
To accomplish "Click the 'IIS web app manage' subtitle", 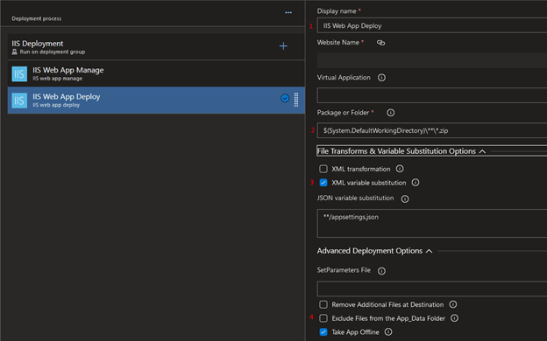I will tap(58, 79).
